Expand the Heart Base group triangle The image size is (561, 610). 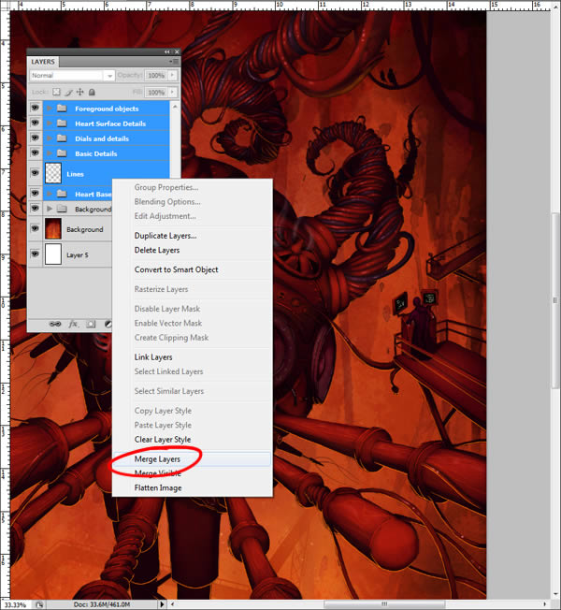(x=50, y=194)
